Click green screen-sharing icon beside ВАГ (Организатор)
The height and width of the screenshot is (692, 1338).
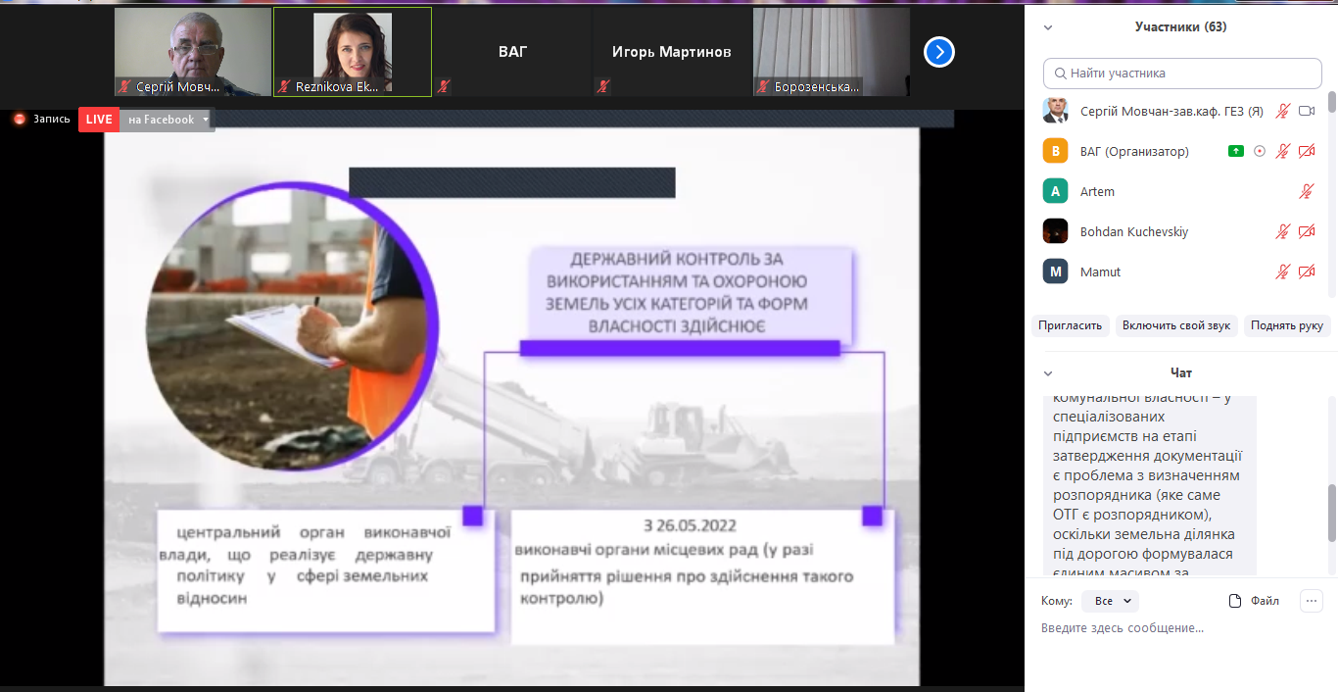coord(1236,151)
